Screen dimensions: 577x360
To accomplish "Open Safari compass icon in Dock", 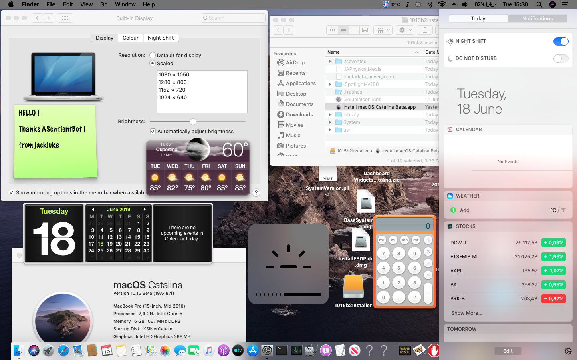I will pyautogui.click(x=63, y=351).
